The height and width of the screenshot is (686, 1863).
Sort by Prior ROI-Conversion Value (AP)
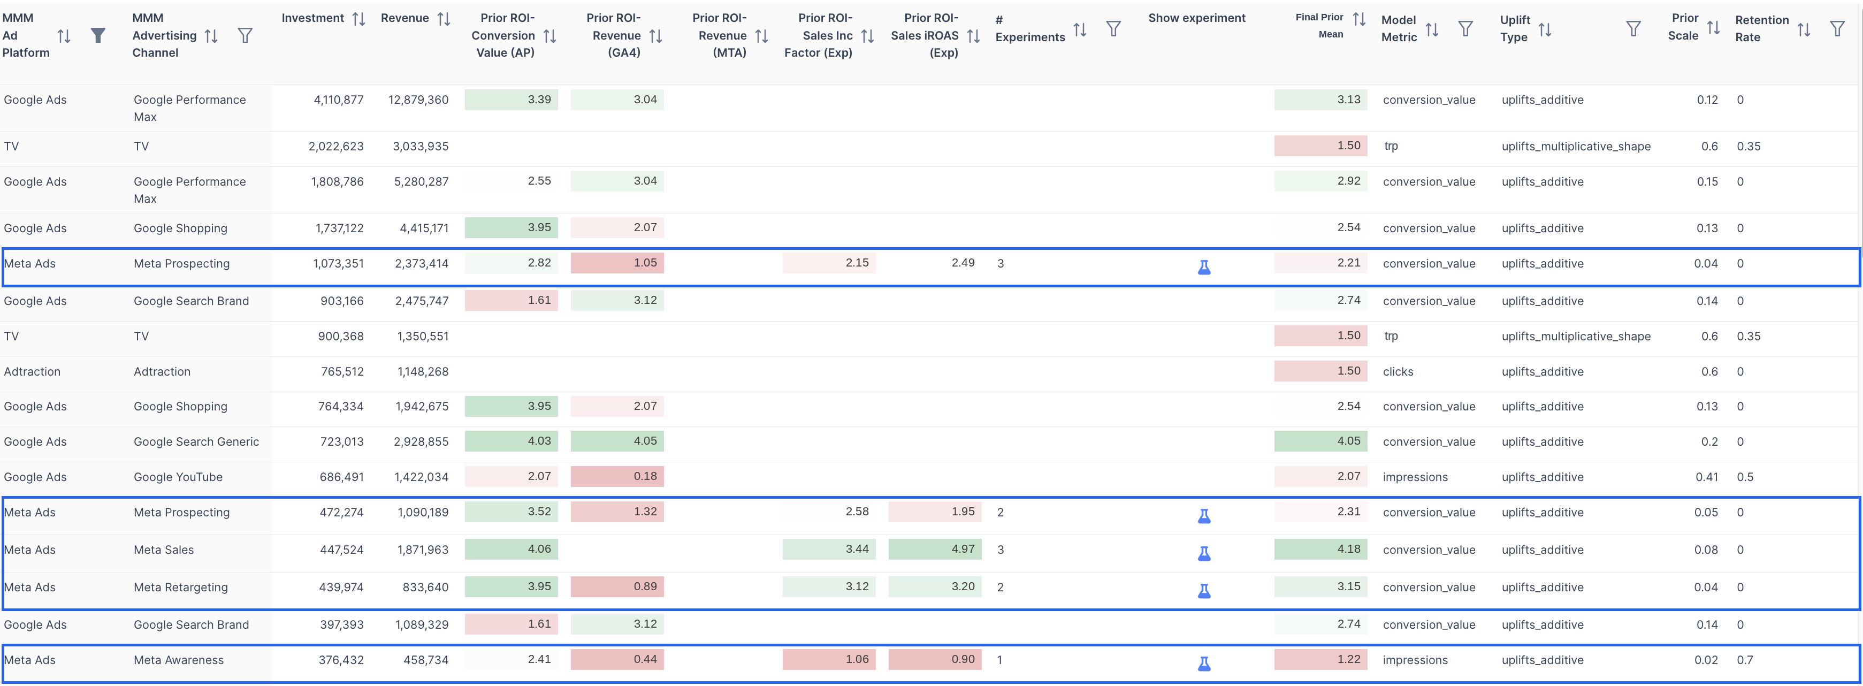point(549,35)
